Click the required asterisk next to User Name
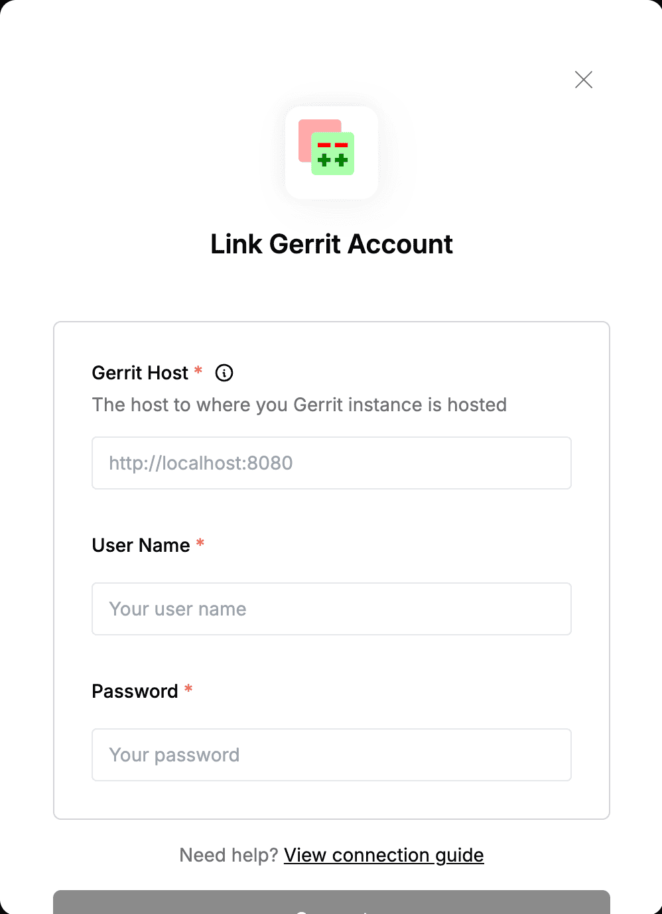The width and height of the screenshot is (662, 914). click(x=200, y=543)
